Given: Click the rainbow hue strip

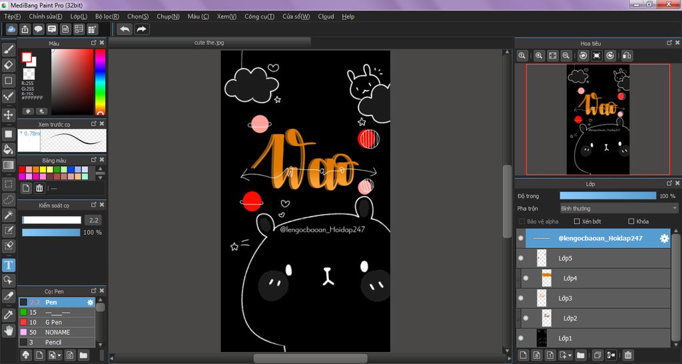Looking at the screenshot, I should [100, 82].
